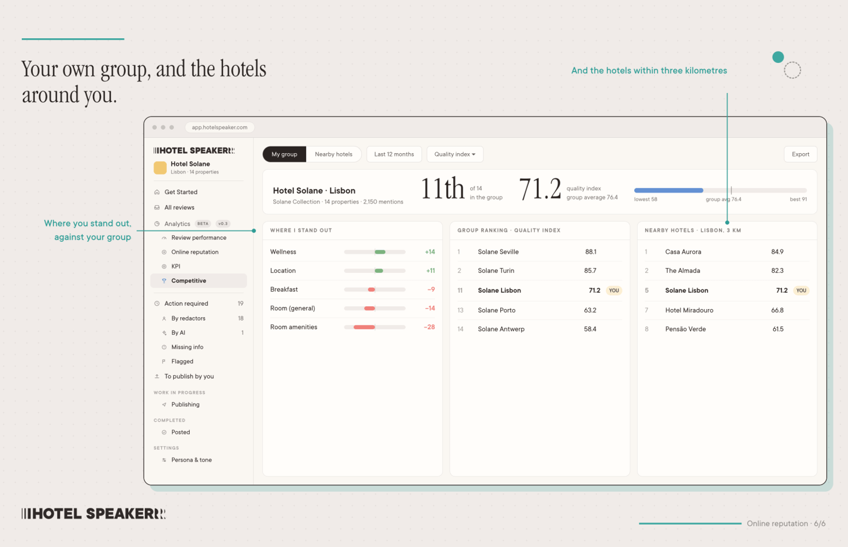The image size is (848, 547).
Task: Click the Competitive trophy icon
Action: (x=164, y=281)
